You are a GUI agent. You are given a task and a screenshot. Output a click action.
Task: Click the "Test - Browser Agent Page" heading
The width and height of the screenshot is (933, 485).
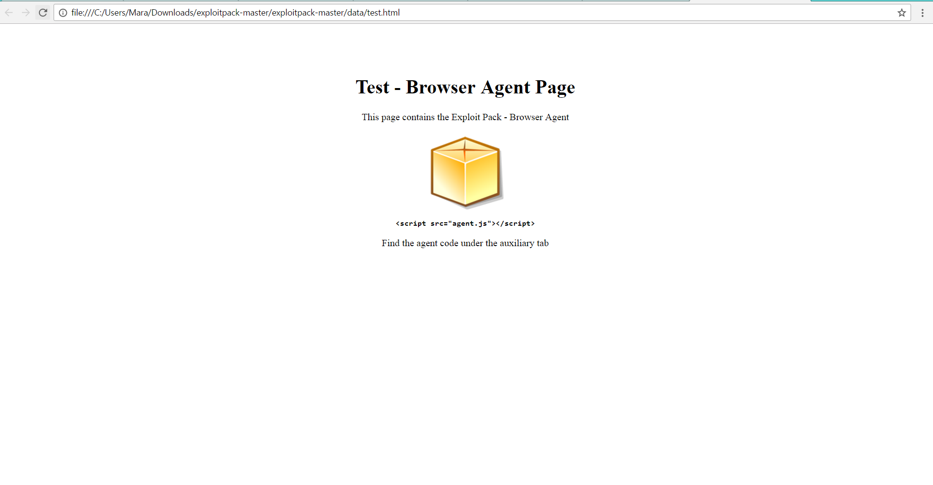pos(465,88)
